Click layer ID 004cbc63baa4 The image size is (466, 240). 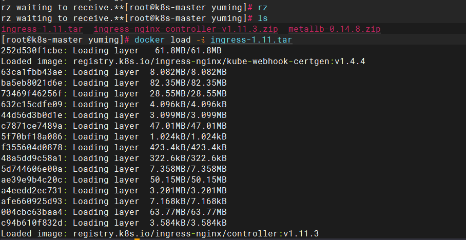[32, 212]
